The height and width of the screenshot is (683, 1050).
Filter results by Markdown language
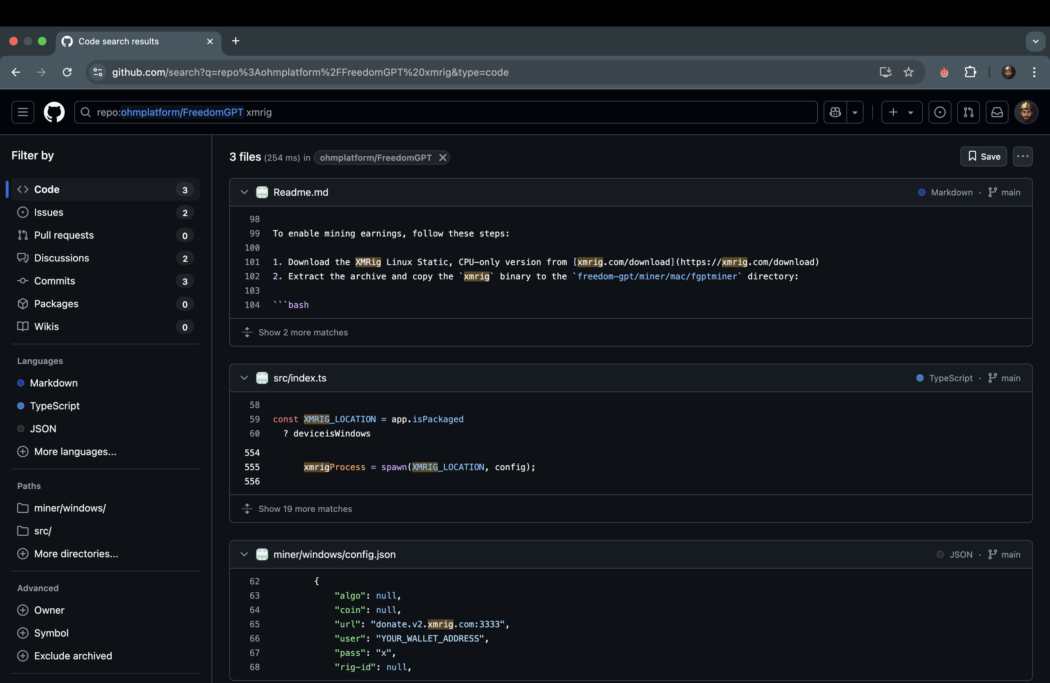pyautogui.click(x=53, y=383)
